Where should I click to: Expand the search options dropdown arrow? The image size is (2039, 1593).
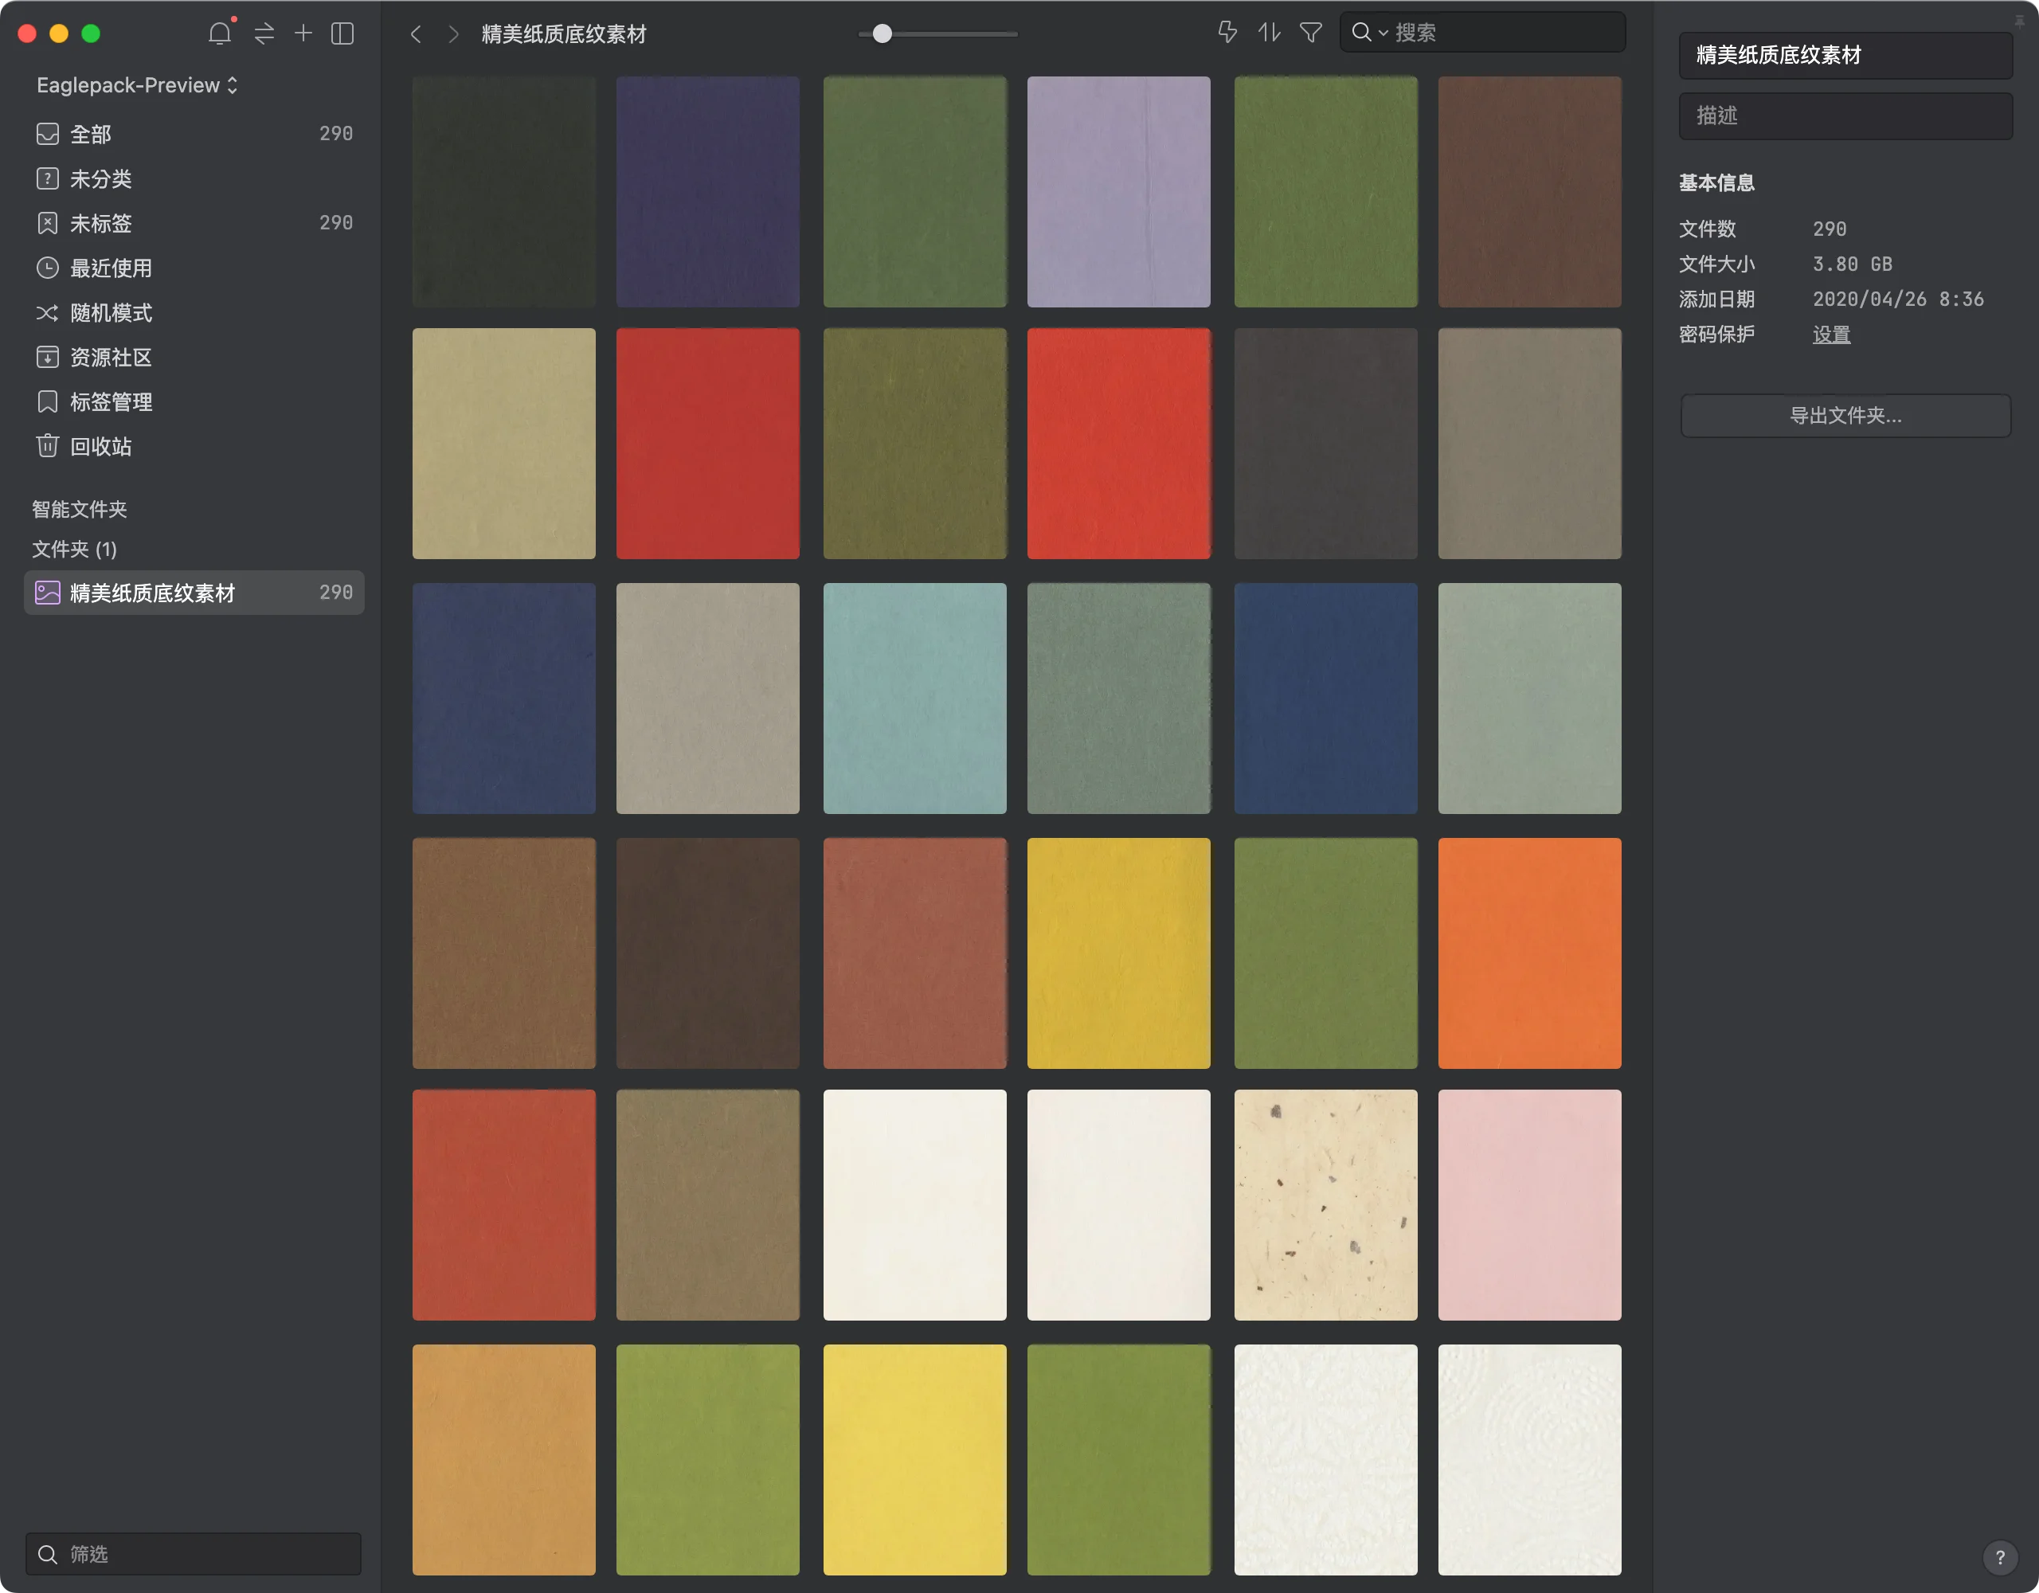[x=1383, y=33]
